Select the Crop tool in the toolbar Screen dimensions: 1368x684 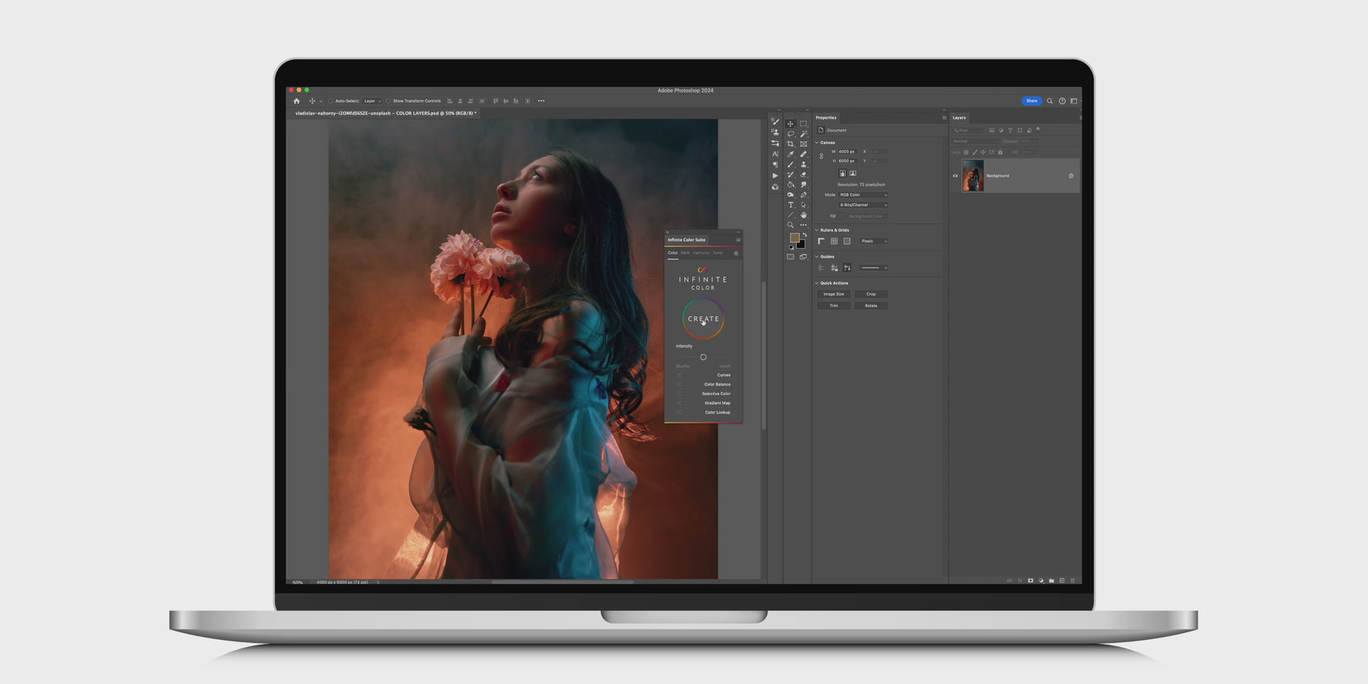(791, 144)
